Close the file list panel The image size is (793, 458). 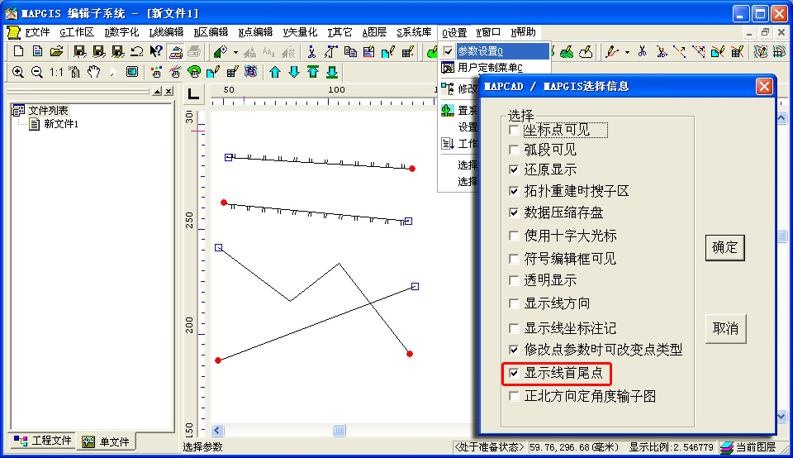169,91
